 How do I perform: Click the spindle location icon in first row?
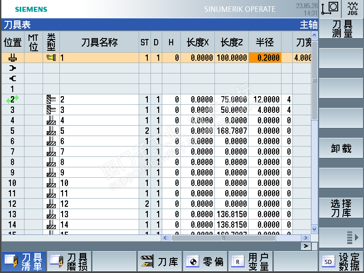click(x=13, y=58)
